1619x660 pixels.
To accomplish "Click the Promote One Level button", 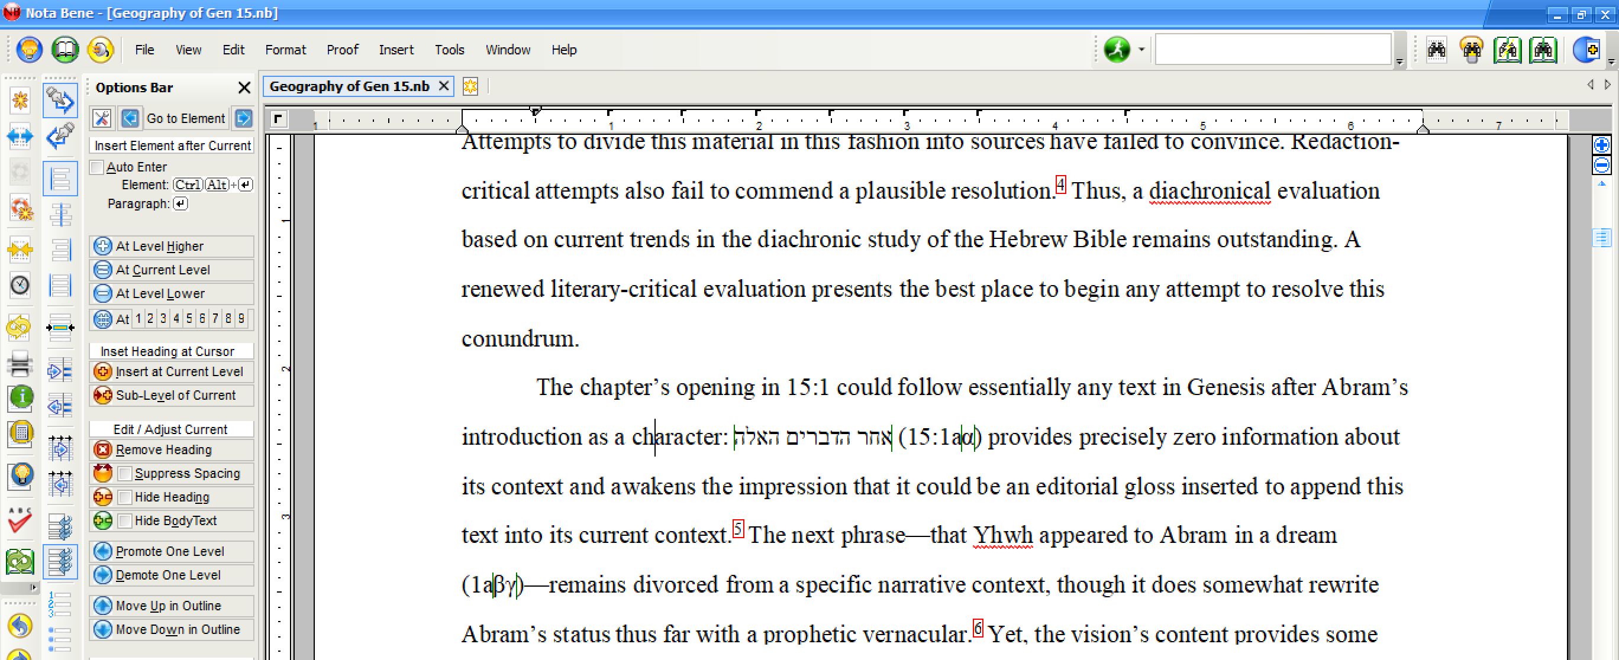I will tap(171, 551).
